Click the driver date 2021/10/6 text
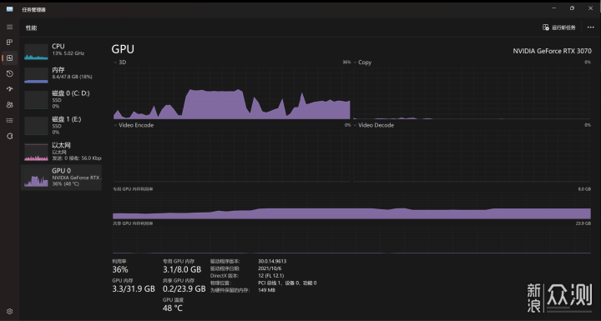 point(270,268)
